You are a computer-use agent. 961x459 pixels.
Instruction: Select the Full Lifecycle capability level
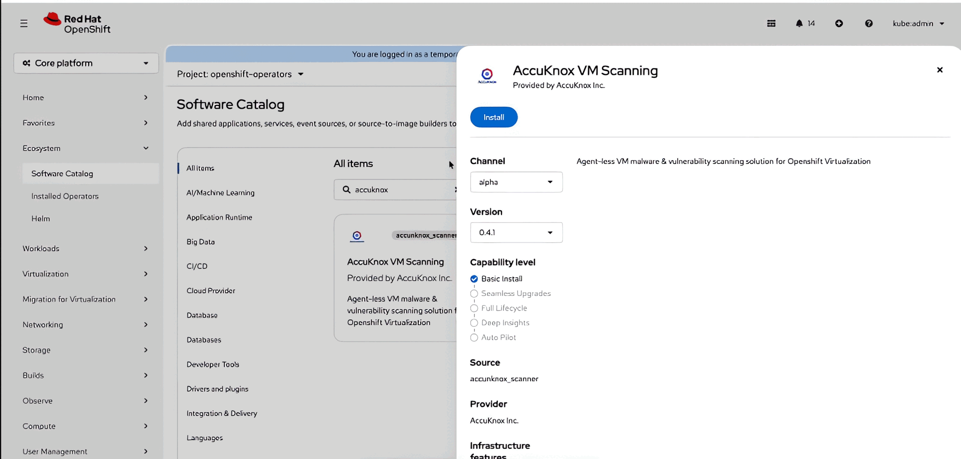click(x=474, y=308)
